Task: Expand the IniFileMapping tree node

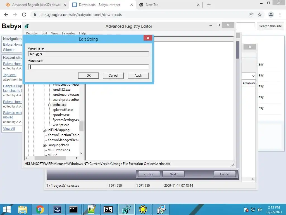Action: coord(44,130)
